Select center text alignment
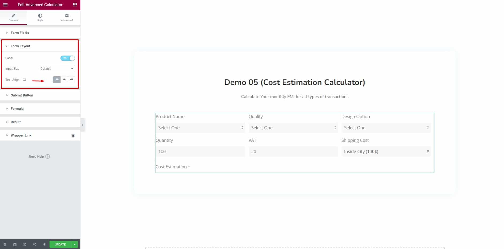504x249 pixels. pyautogui.click(x=64, y=80)
